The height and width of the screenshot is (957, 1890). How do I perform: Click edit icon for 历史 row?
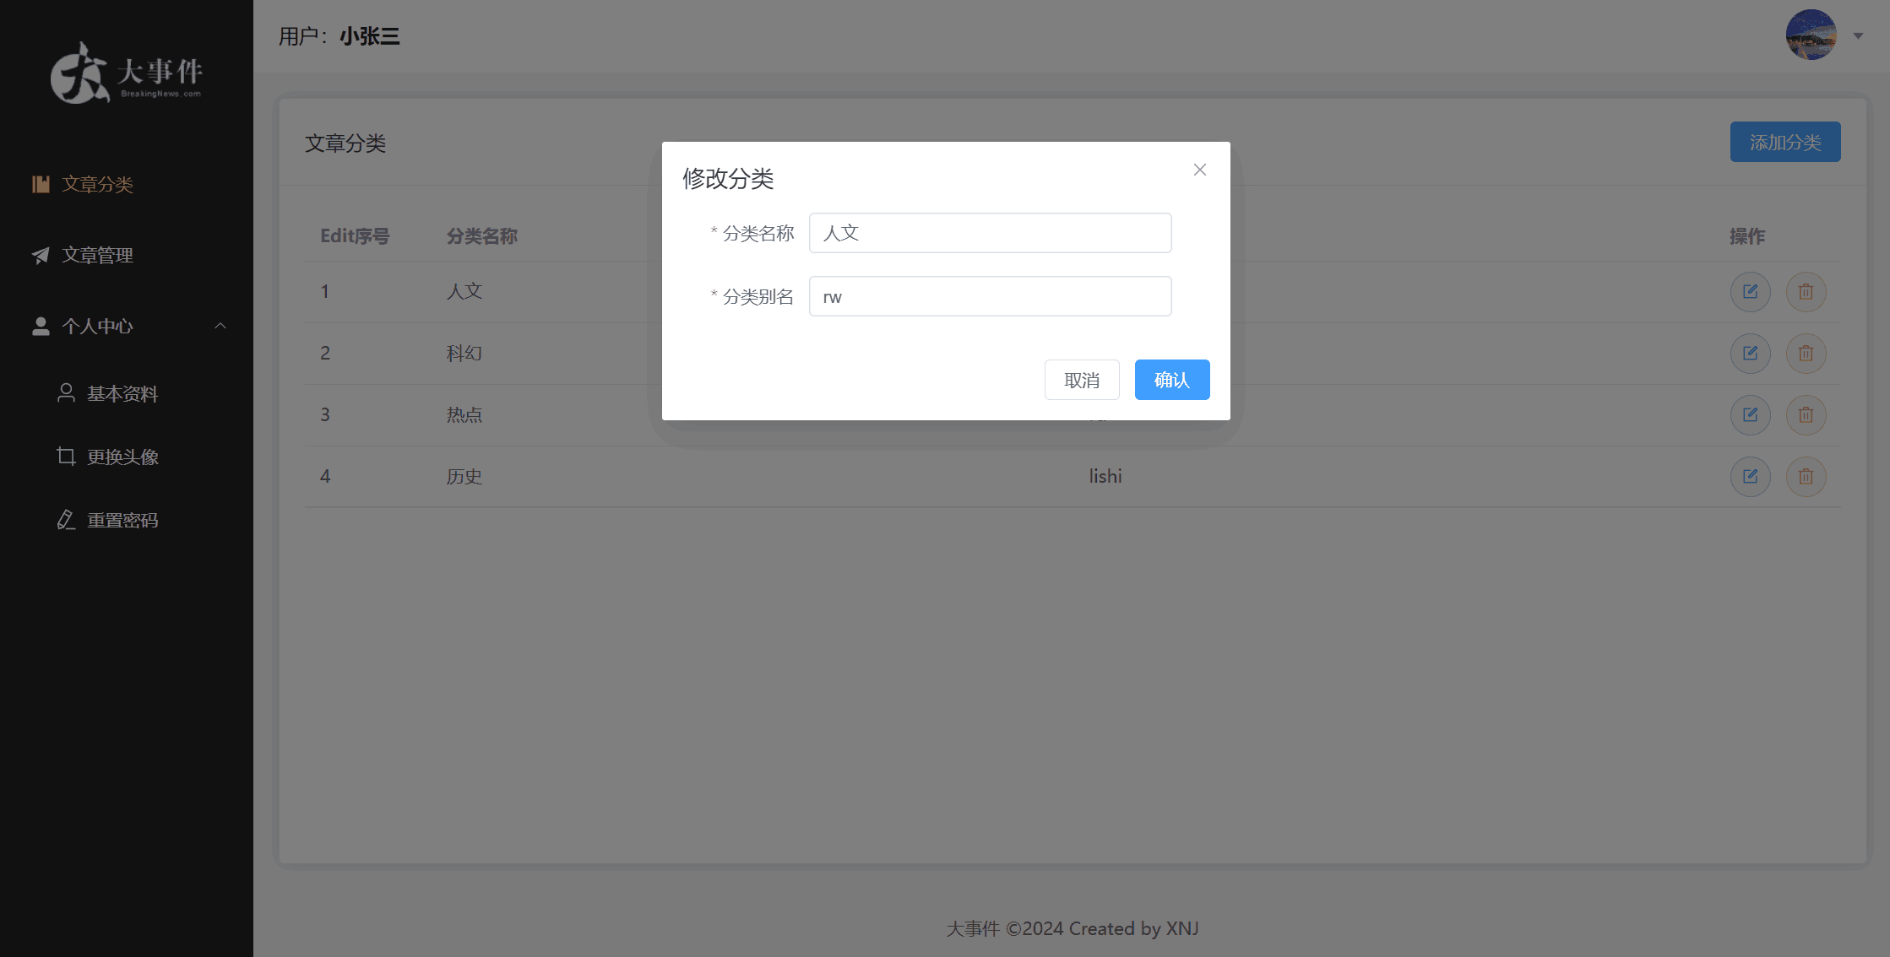tap(1750, 477)
